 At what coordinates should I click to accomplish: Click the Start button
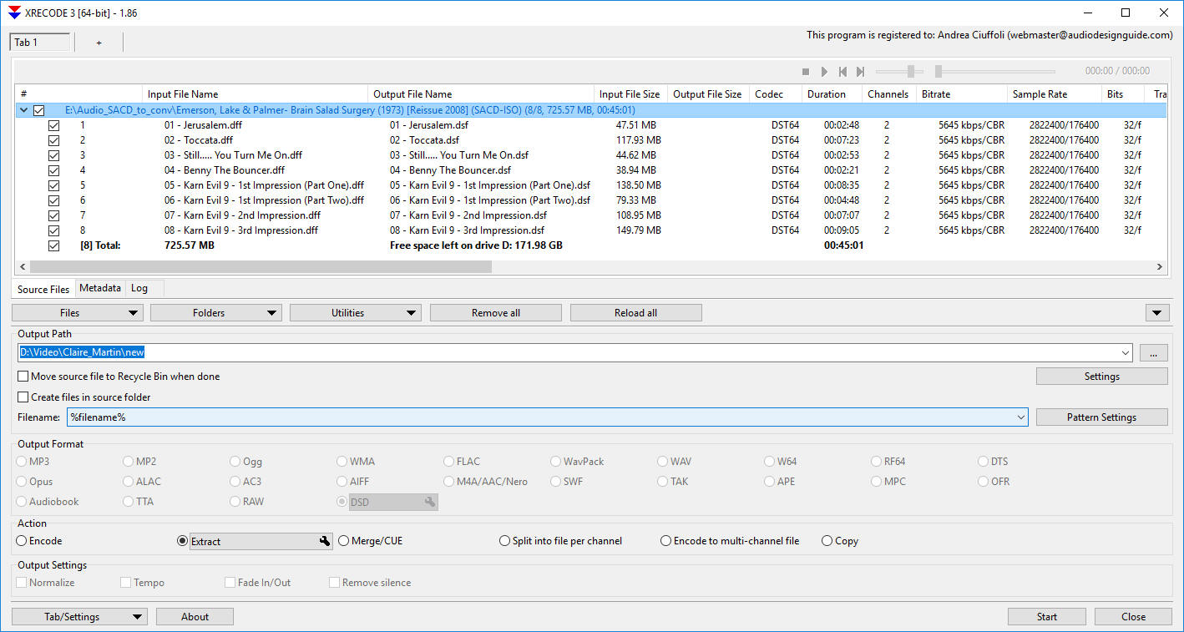click(x=1046, y=617)
